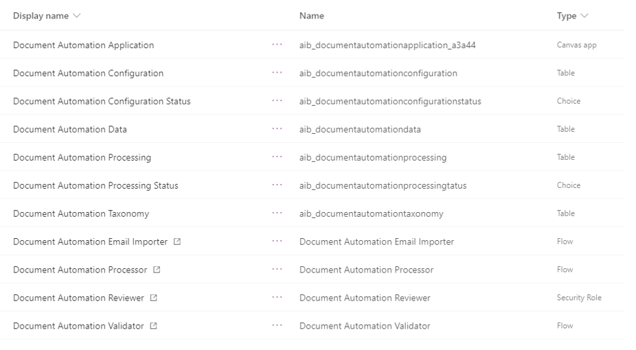Open the Document Automation Configuration table
This screenshot has width=636, height=350.
coord(88,73)
